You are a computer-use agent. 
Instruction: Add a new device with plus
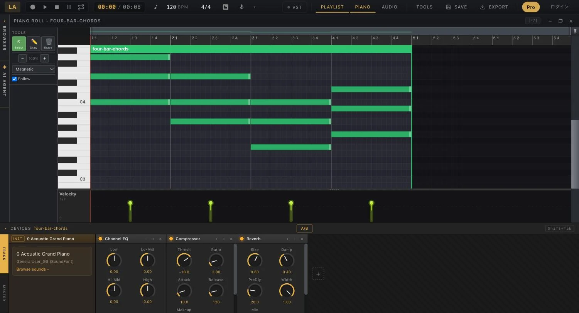[x=318, y=274]
